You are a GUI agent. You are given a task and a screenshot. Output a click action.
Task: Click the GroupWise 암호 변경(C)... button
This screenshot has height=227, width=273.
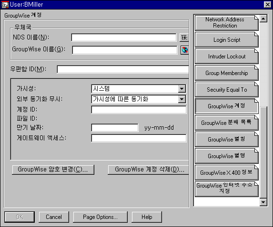click(x=53, y=170)
